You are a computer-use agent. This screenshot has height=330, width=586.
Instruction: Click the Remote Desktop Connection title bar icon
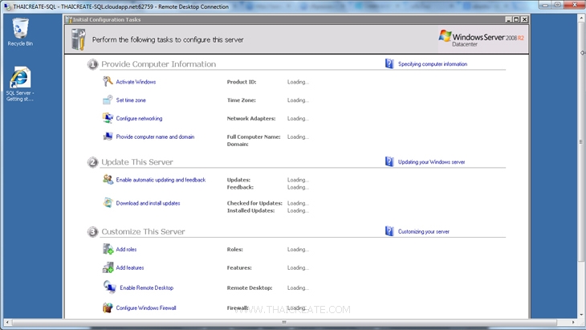(x=6, y=6)
